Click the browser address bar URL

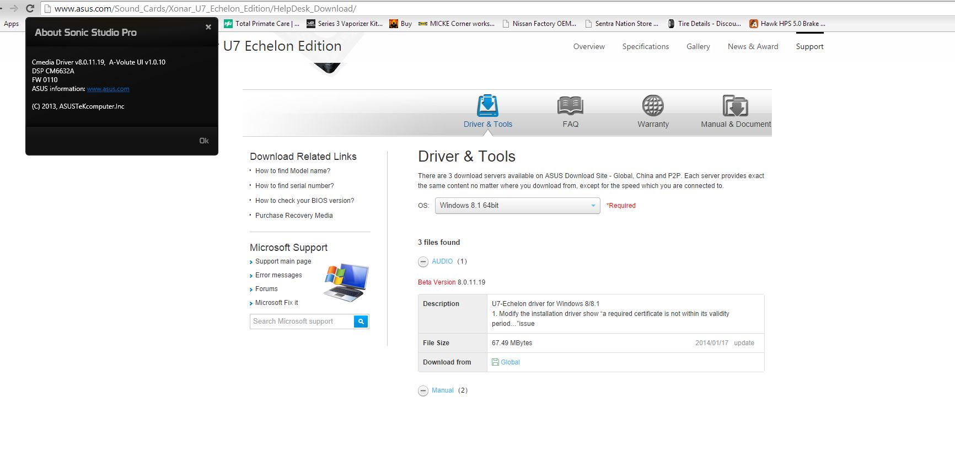click(205, 8)
